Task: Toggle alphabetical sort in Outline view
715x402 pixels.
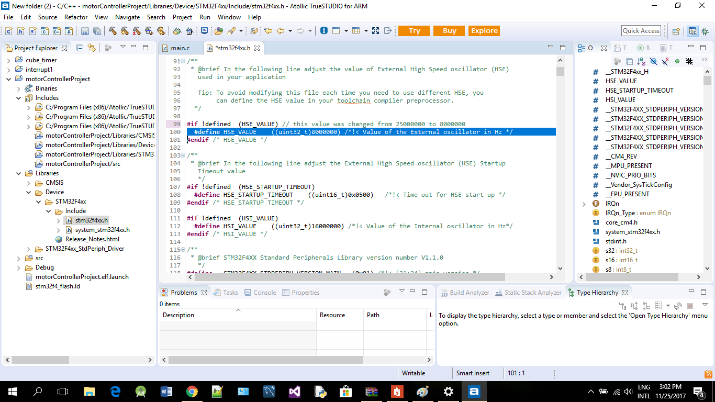Action: point(641,61)
